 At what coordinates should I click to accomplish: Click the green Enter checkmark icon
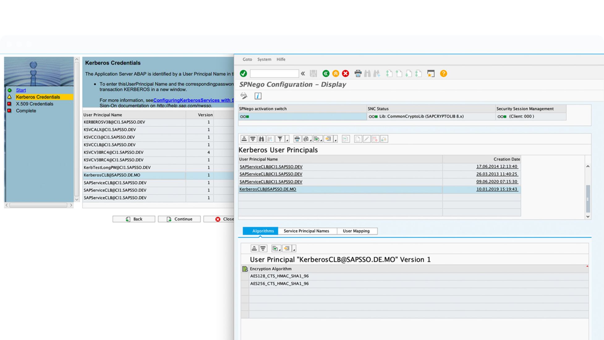coord(243,74)
